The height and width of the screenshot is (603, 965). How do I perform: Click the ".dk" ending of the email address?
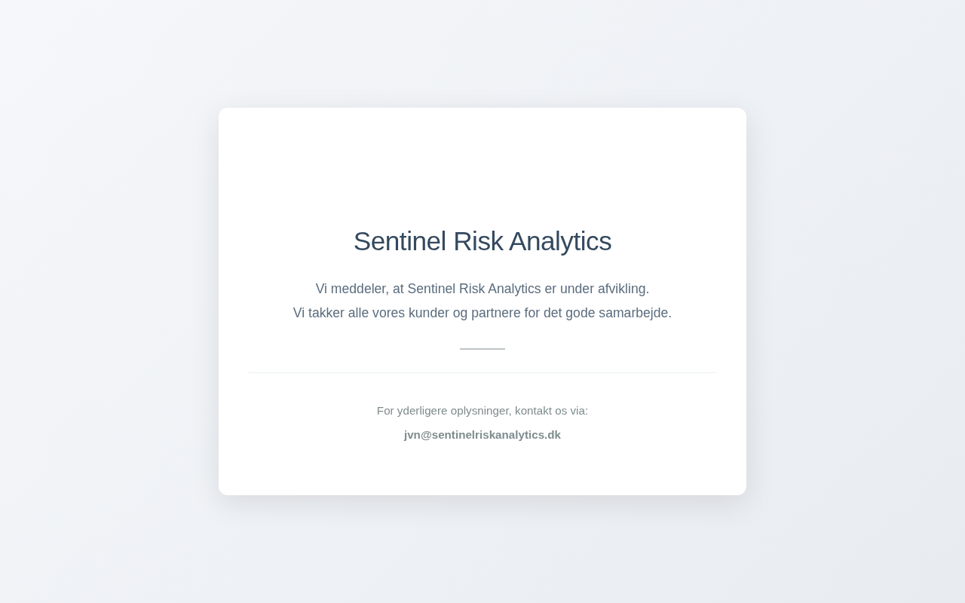click(x=552, y=435)
